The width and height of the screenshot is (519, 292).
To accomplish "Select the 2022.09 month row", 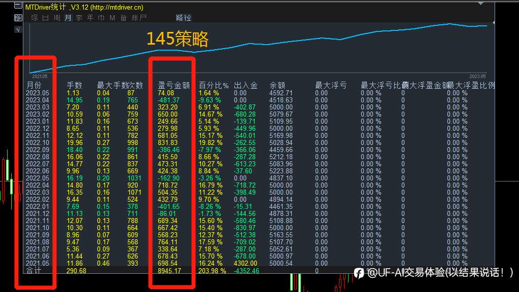I will point(38,150).
